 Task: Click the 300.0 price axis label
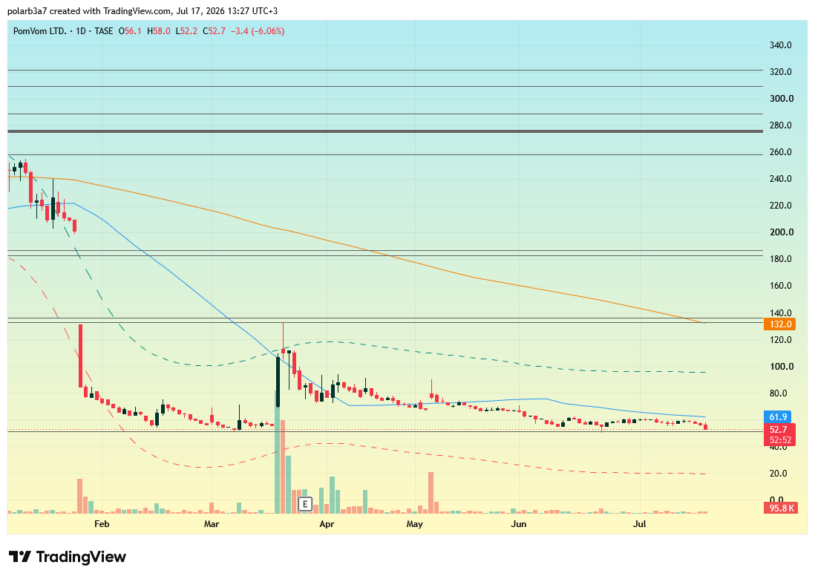tap(781, 98)
